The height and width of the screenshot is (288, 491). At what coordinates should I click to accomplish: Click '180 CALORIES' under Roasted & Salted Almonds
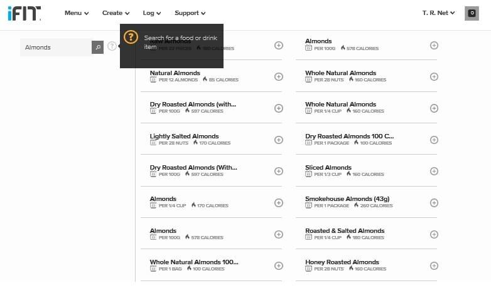point(368,238)
